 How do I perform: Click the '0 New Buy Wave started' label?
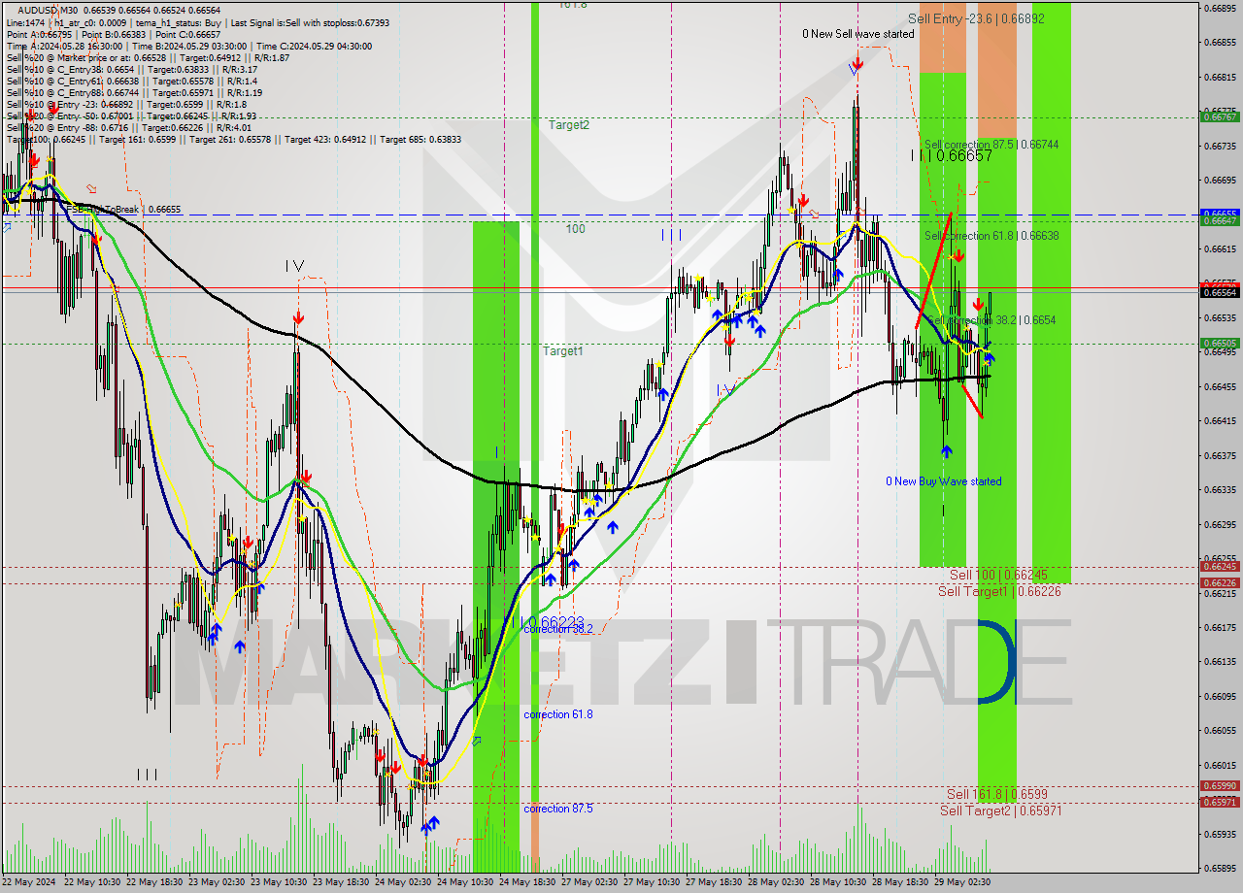coord(943,481)
